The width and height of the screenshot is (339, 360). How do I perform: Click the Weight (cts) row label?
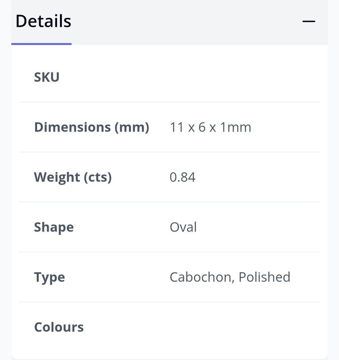coord(73,177)
